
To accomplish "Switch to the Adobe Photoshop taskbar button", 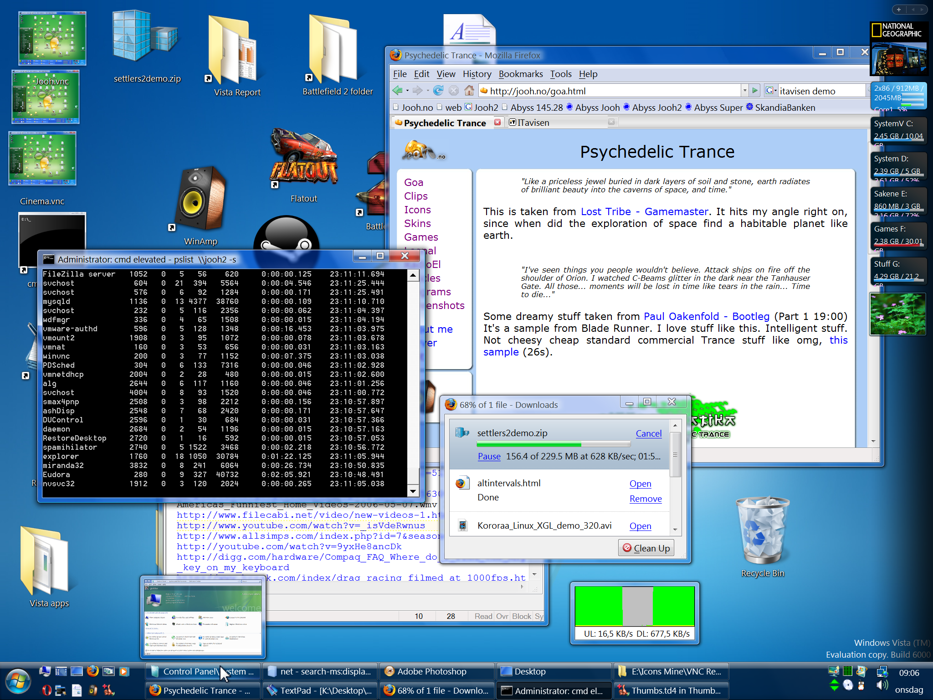I will pyautogui.click(x=437, y=671).
